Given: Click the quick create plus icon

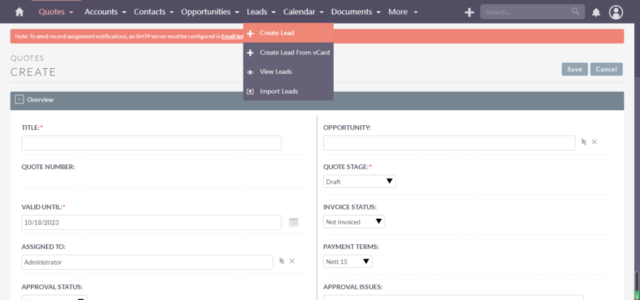Looking at the screenshot, I should pos(470,12).
